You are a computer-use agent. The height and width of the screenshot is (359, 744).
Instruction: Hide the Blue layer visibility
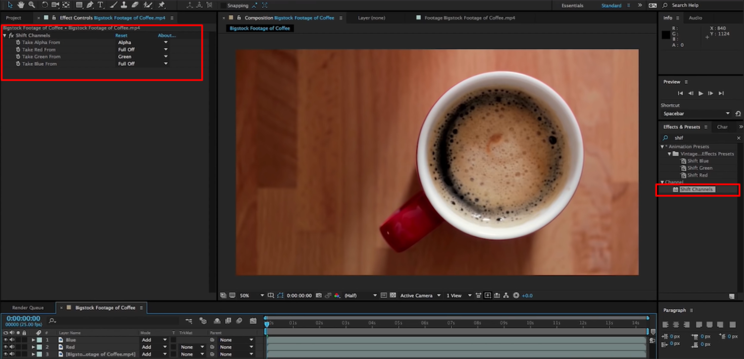tap(5, 340)
